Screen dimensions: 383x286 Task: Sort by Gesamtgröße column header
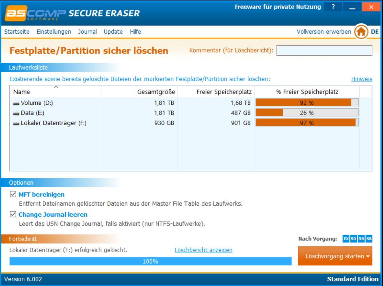(139, 92)
